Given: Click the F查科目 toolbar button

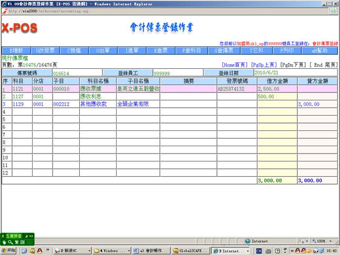Looking at the screenshot, I should pyautogui.click(x=189, y=50).
